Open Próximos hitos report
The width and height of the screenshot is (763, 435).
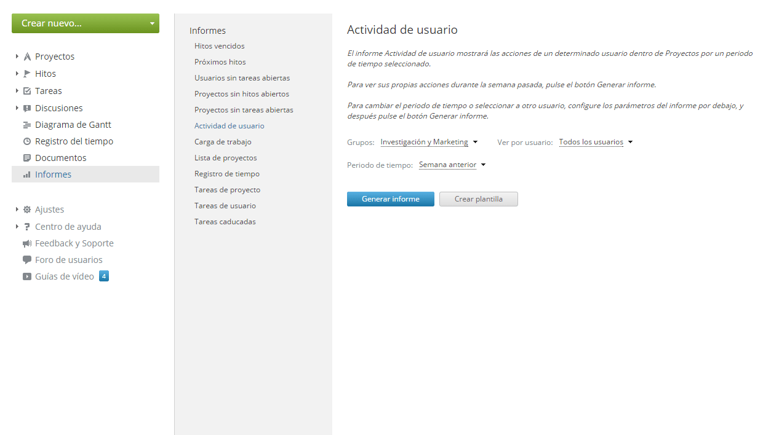pyautogui.click(x=220, y=62)
